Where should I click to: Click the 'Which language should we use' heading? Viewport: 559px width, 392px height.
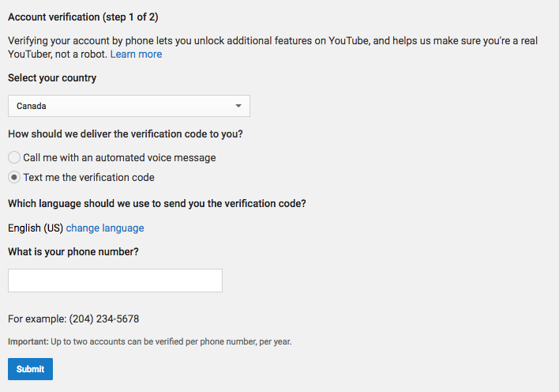tap(157, 203)
